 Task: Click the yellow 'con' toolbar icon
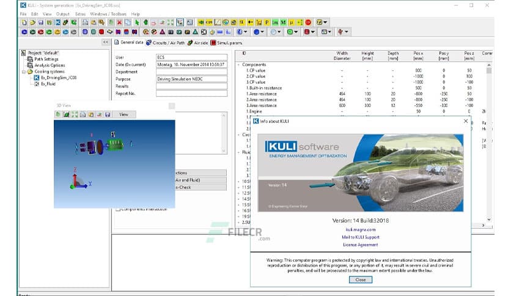point(208,22)
